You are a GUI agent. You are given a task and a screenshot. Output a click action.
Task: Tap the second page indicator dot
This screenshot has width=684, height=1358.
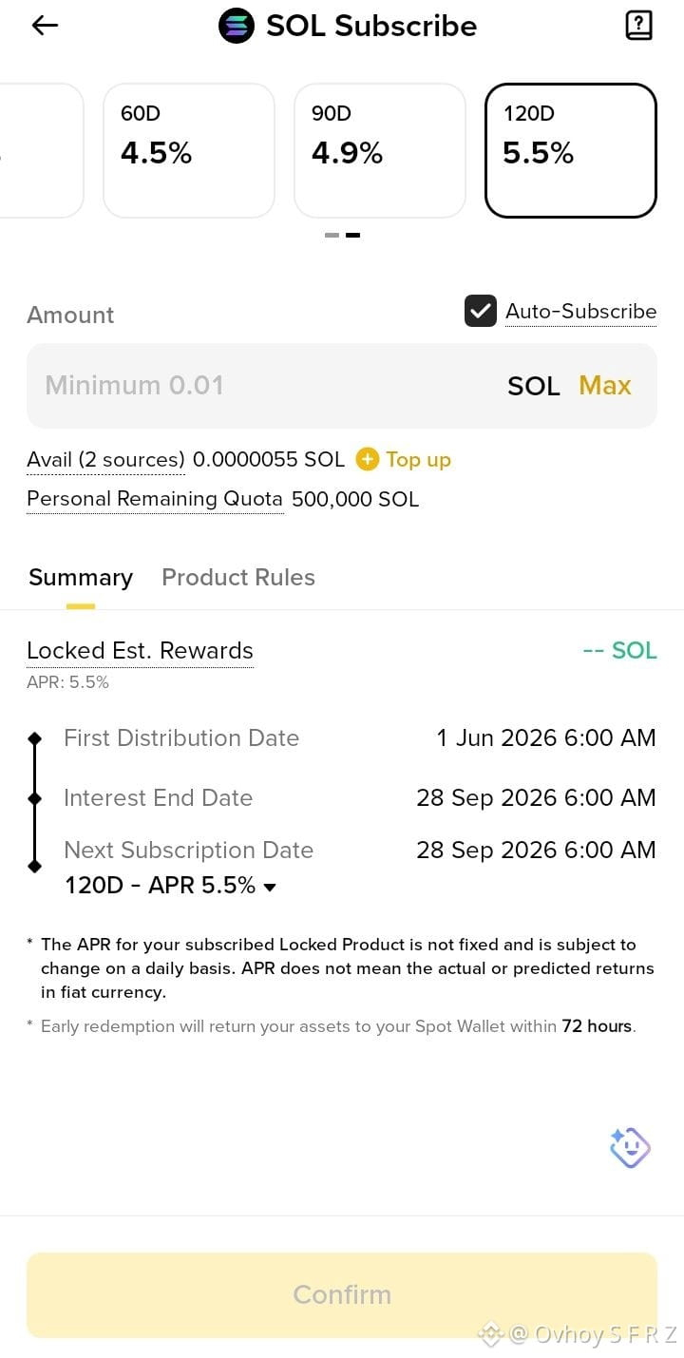click(x=352, y=235)
